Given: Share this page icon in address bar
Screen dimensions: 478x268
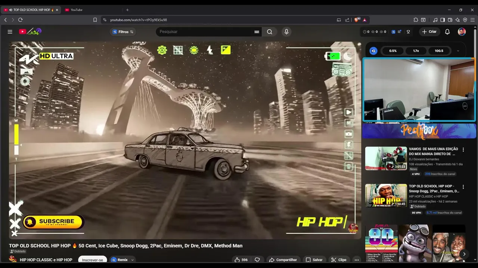Looking at the screenshot, I should tap(347, 20).
